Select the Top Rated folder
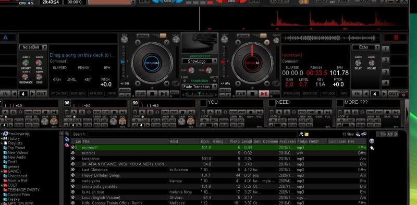This screenshot has width=417, height=205. [17, 148]
